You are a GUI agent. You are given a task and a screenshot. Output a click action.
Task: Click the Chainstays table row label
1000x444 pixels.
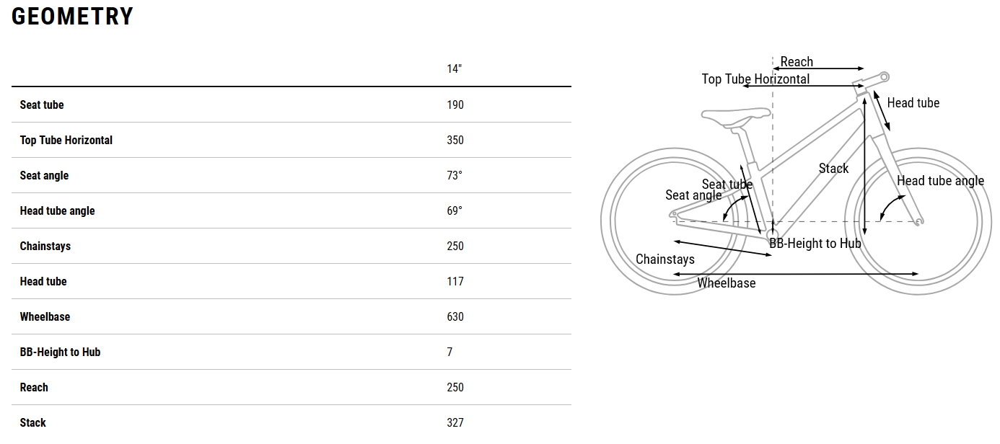[45, 246]
